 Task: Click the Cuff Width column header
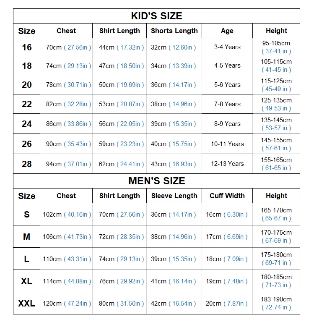(x=227, y=196)
